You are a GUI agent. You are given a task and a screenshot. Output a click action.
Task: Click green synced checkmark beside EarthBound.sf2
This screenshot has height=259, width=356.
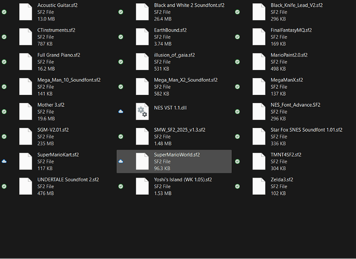click(121, 37)
